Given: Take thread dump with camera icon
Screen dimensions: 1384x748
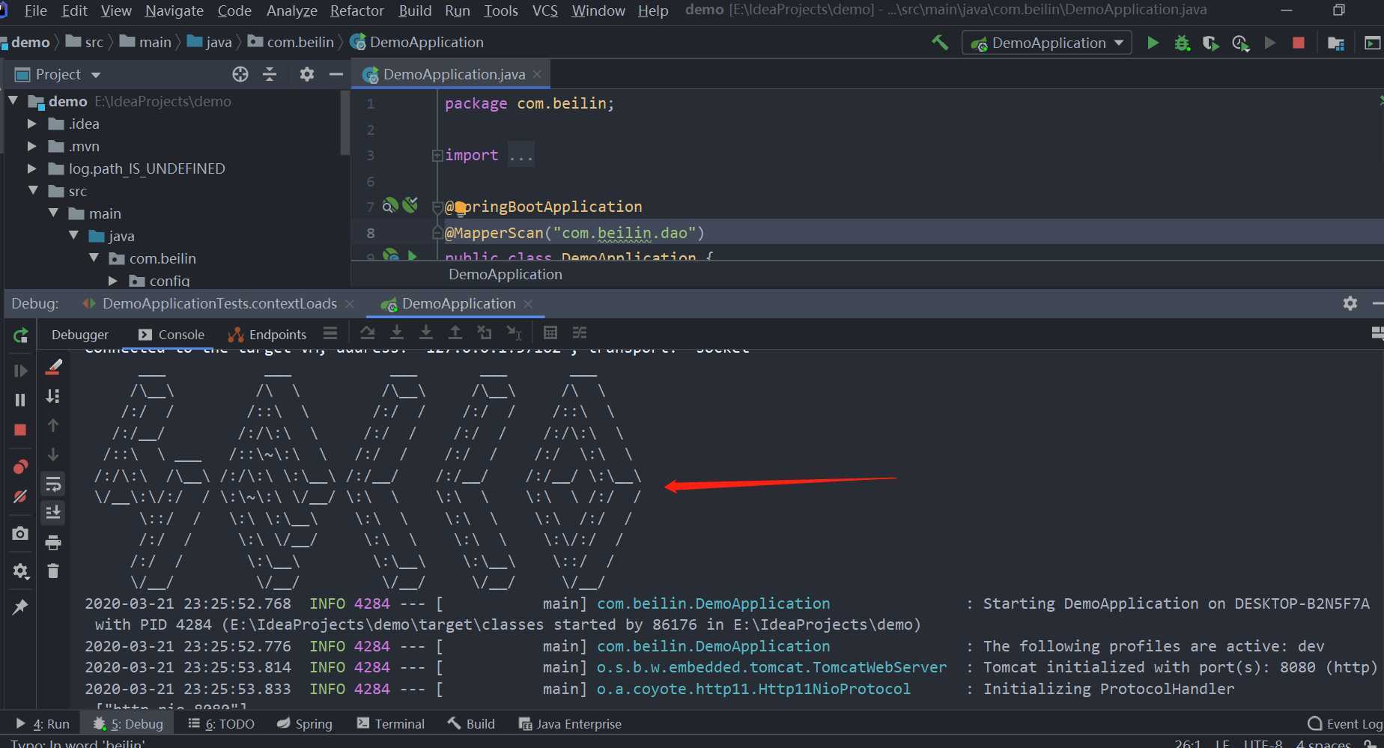Looking at the screenshot, I should click(20, 533).
